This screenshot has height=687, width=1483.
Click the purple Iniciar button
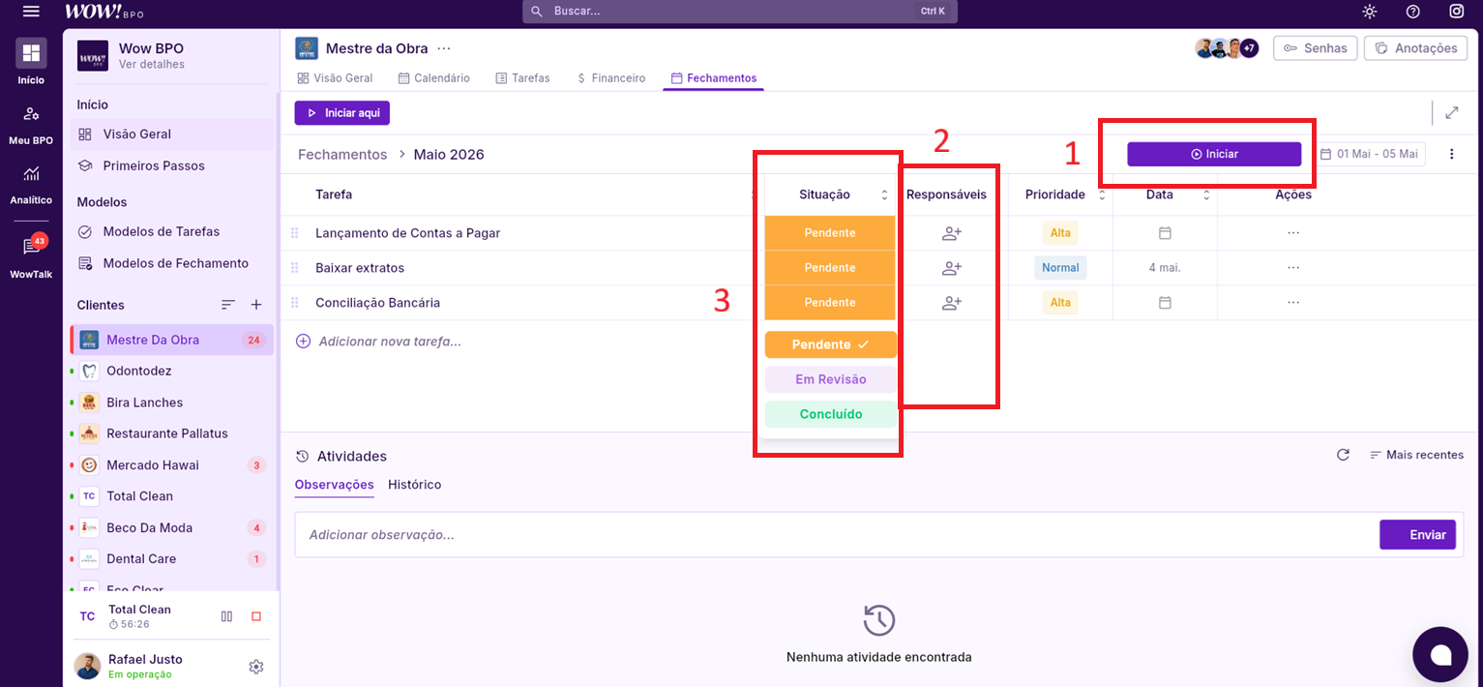(x=1213, y=154)
